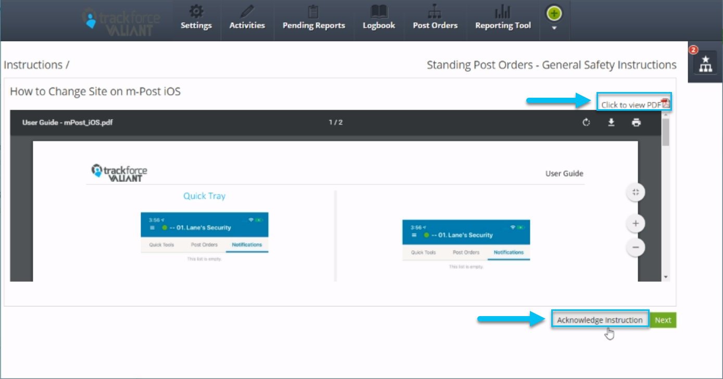Click Acknowledge Instruction button
Viewport: 723px width, 379px height.
tap(600, 320)
